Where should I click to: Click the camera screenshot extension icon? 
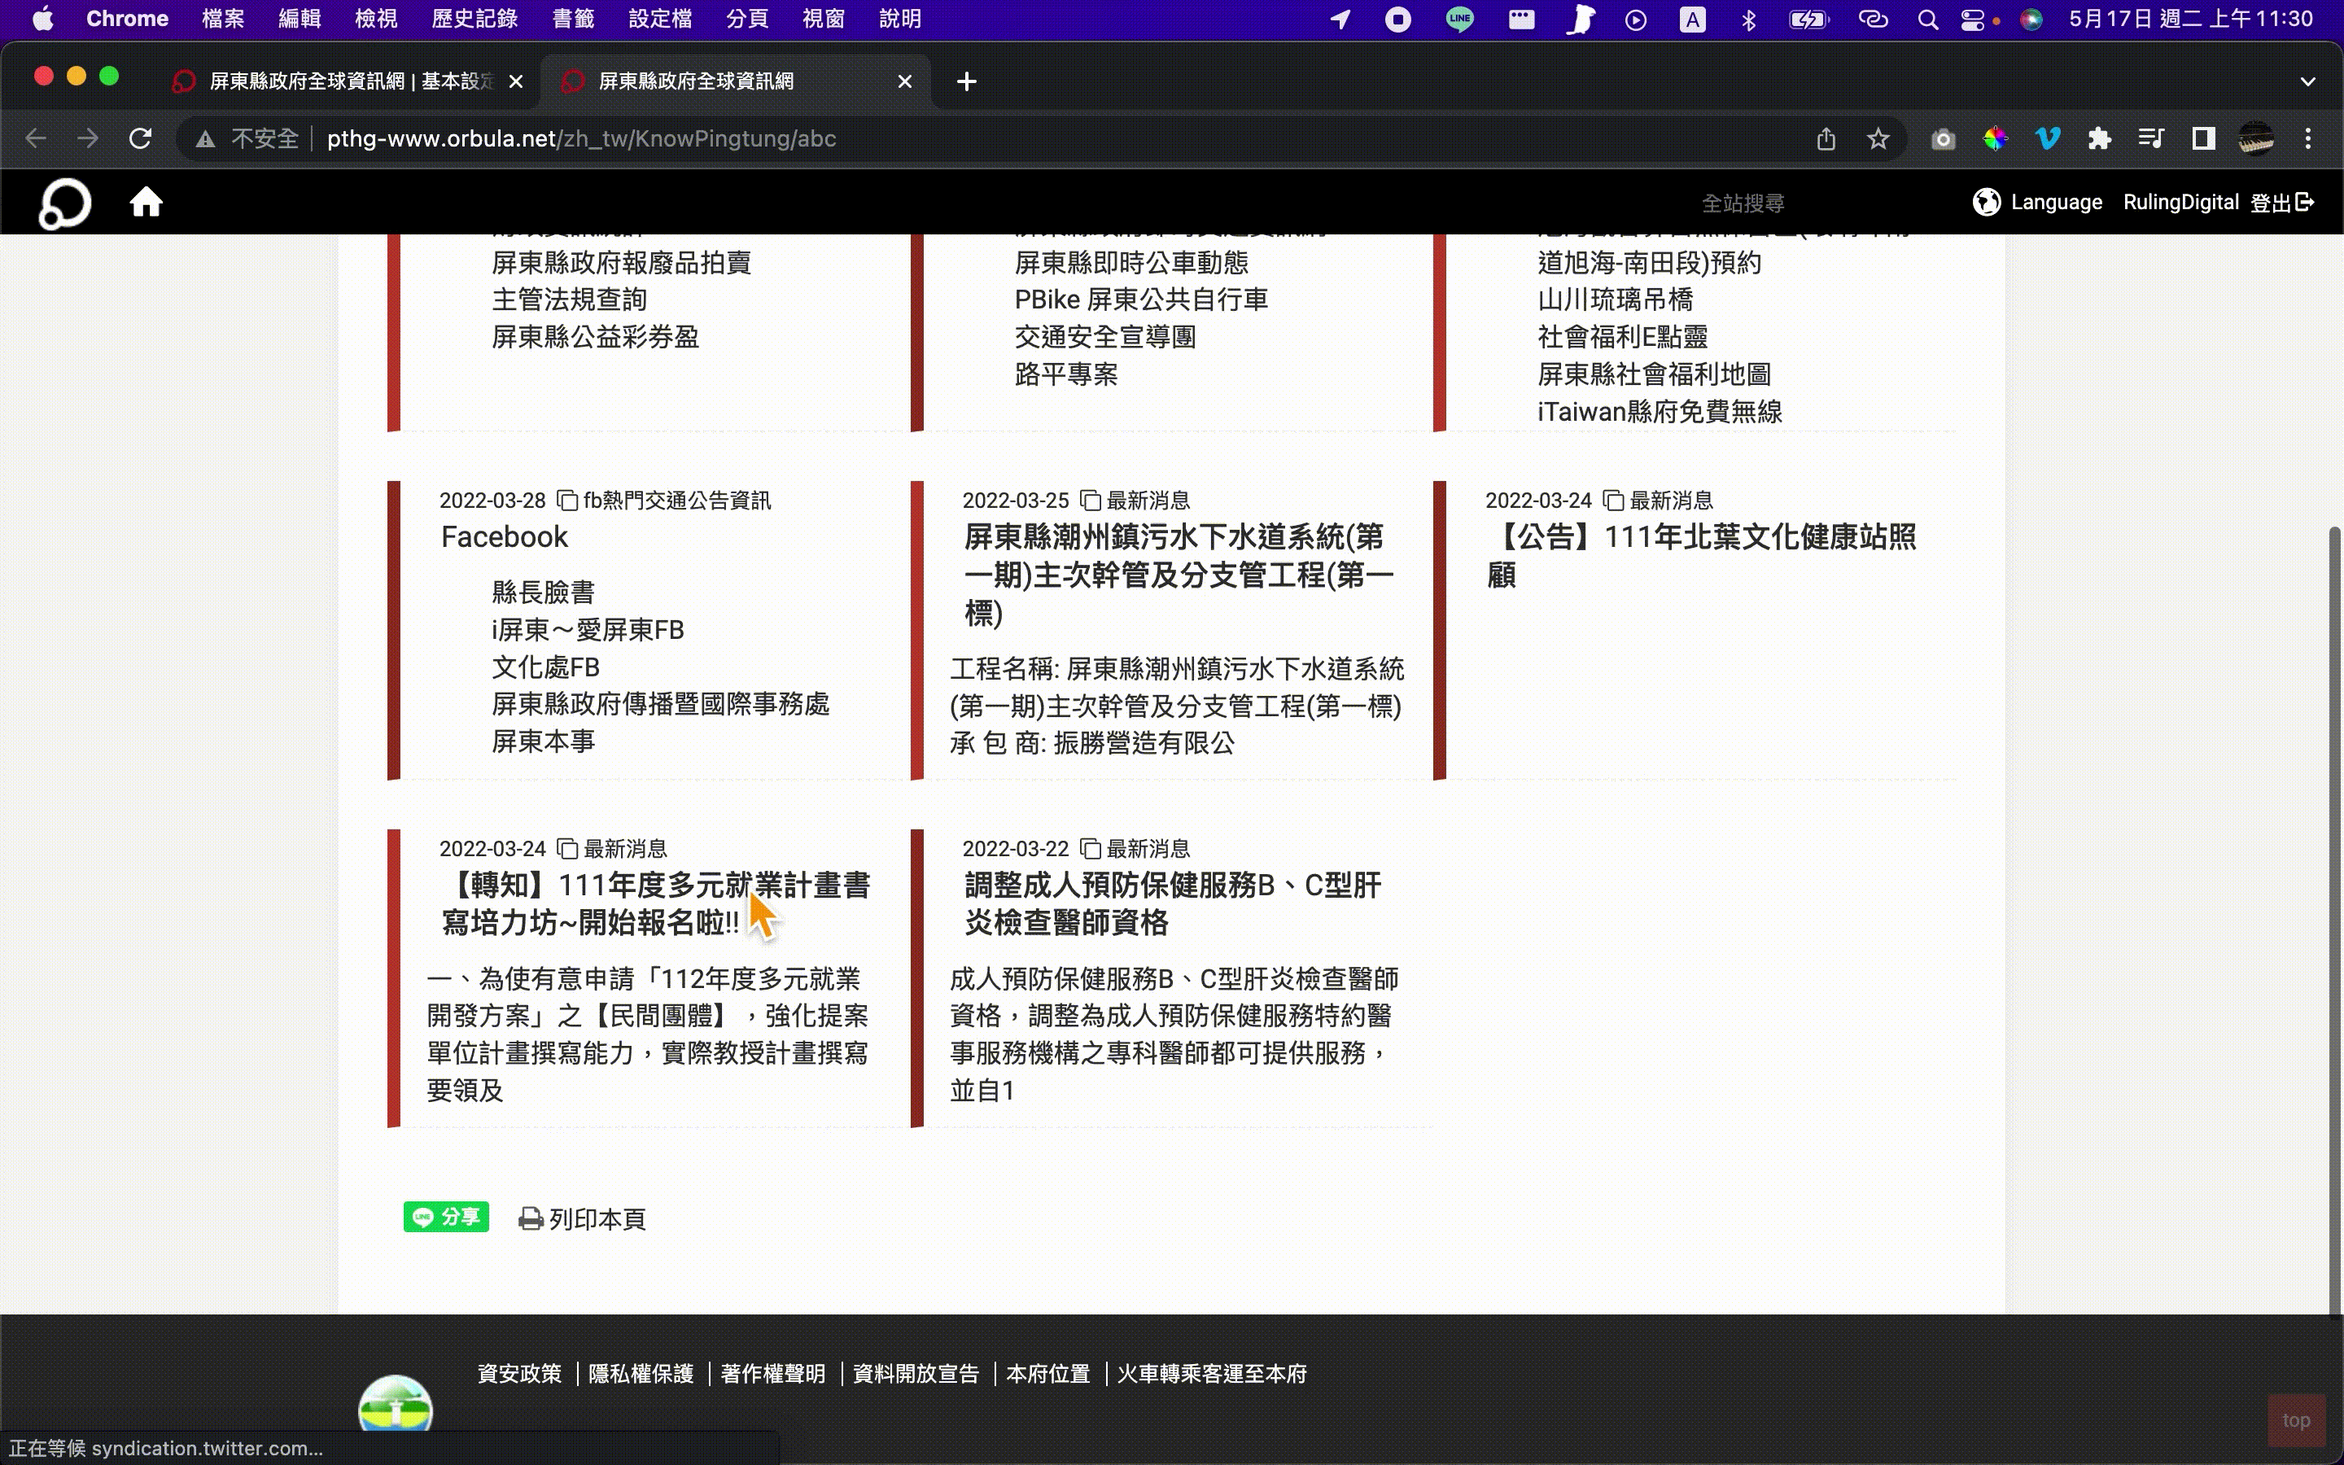pos(1943,139)
